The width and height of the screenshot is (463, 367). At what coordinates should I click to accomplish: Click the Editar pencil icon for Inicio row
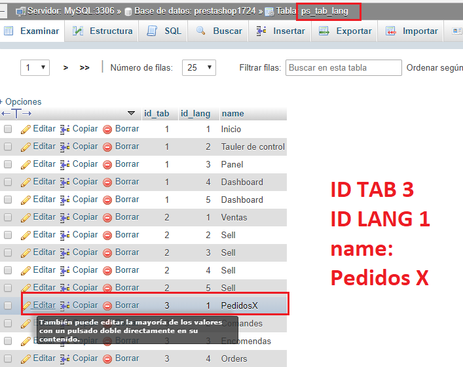(x=26, y=130)
